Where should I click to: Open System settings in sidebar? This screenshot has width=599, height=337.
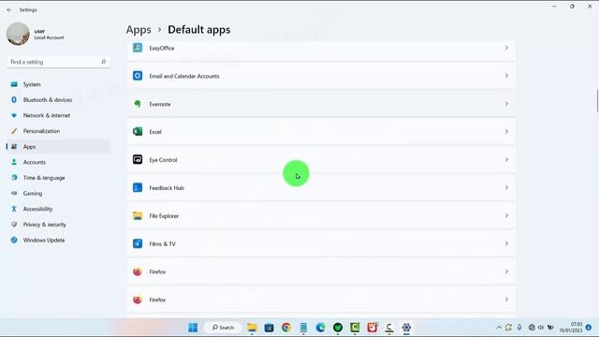tap(58, 84)
